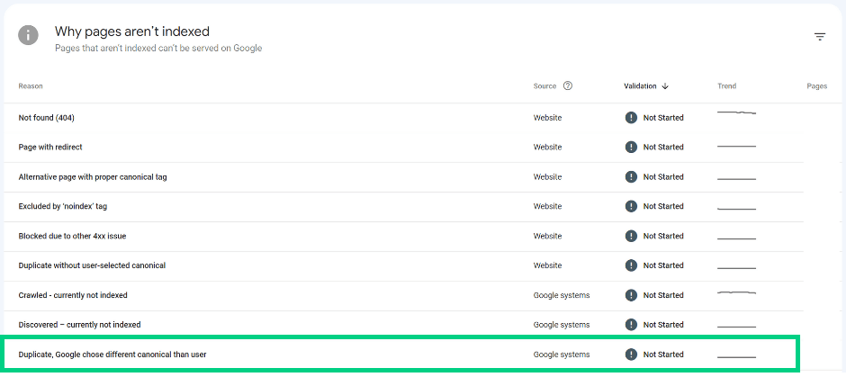Viewport: 846px width, 377px height.
Task: Click the Pages column header
Action: click(x=817, y=86)
